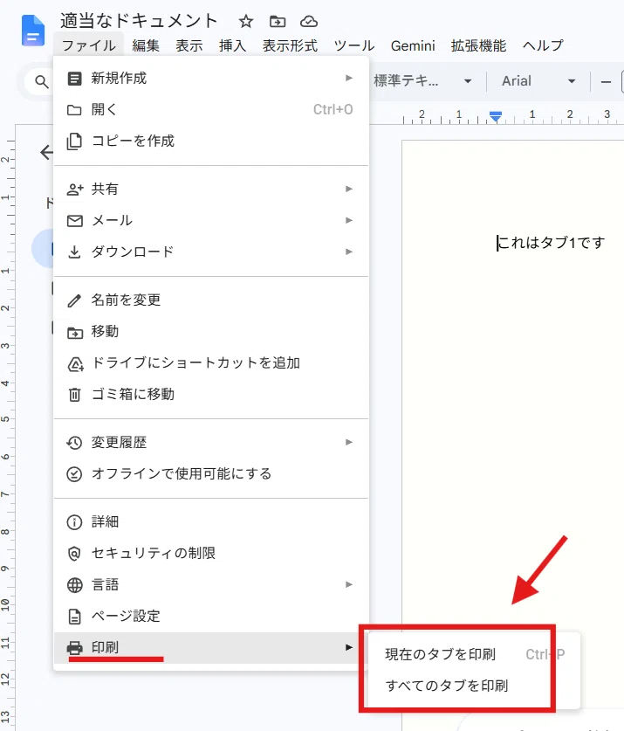
Task: Open the 標準テキスト style dropdown
Action: tap(422, 81)
